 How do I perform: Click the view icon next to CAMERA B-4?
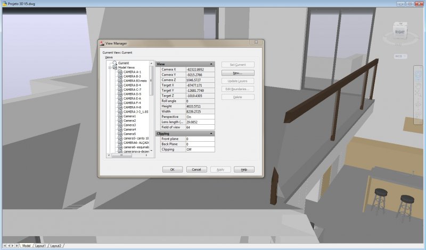[x=120, y=85]
